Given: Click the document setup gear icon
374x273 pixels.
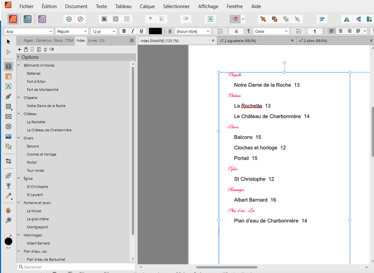Looking at the screenshot, I should point(69,19).
